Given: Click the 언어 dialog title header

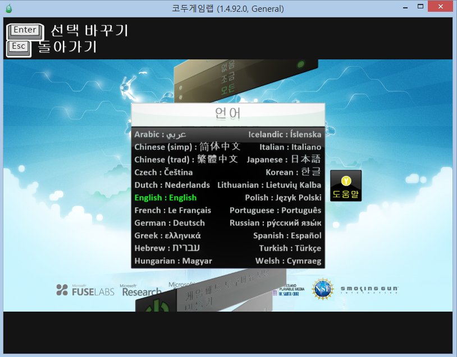Looking at the screenshot, I should [228, 114].
